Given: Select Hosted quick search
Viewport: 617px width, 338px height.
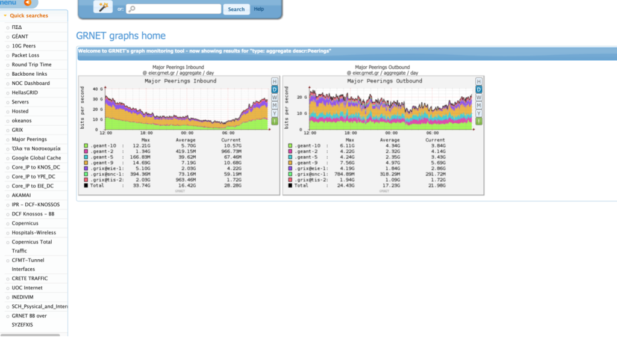Looking at the screenshot, I should click(20, 111).
